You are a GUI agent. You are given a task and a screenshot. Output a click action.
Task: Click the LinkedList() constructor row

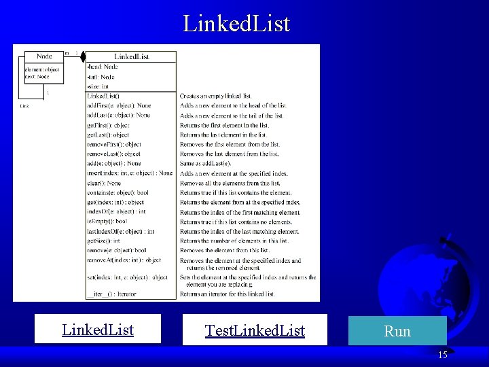tap(103, 96)
